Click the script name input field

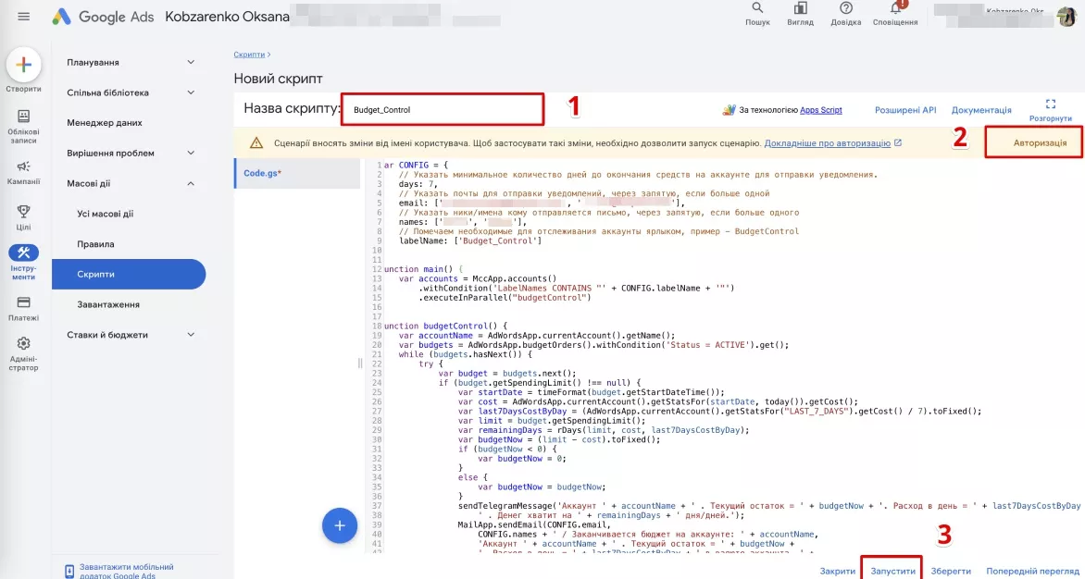[443, 109]
